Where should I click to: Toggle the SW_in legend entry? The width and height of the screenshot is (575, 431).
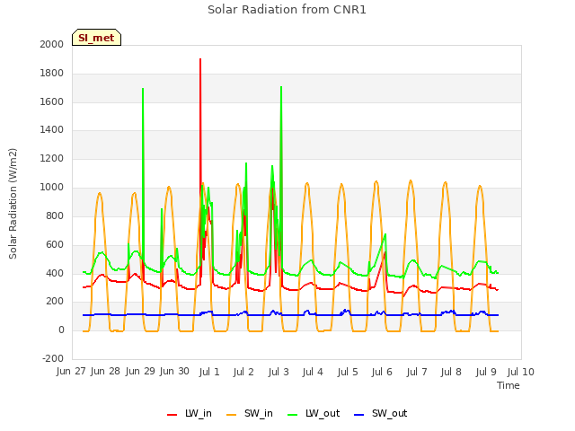(x=250, y=413)
